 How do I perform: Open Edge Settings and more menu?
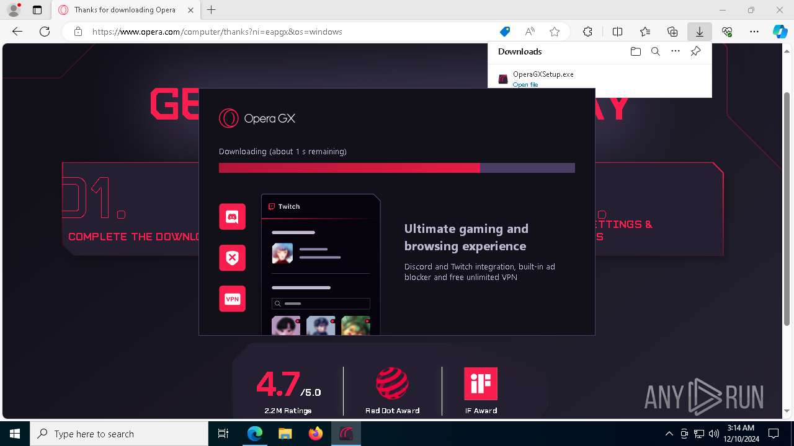[754, 32]
